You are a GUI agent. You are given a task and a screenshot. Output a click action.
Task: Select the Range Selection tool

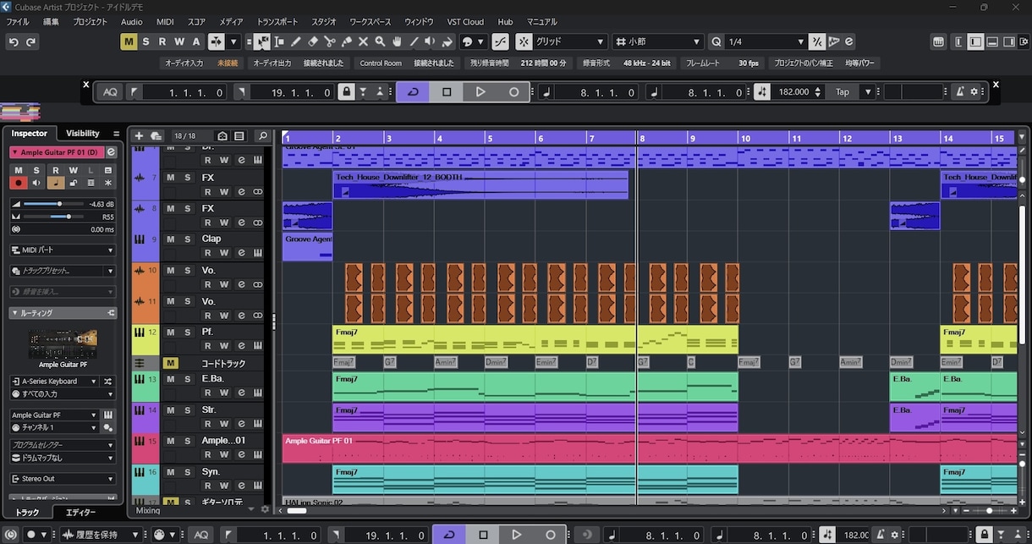point(279,41)
